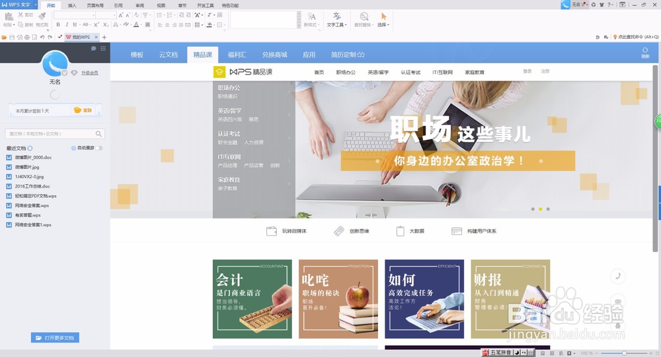Open the font size dropdown
This screenshot has width=661, height=357.
click(x=114, y=15)
